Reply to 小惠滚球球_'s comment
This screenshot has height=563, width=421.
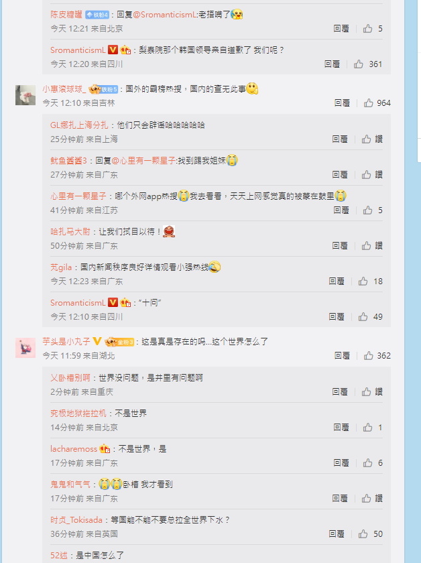click(342, 103)
